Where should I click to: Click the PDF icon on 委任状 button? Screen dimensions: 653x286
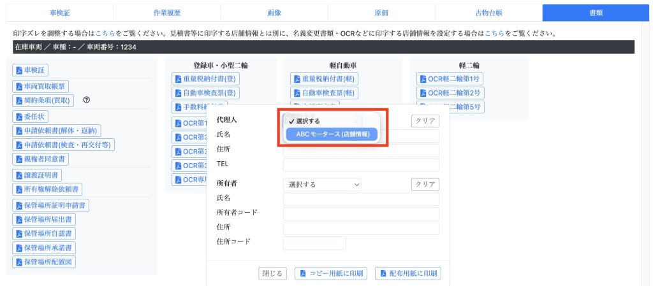18,117
